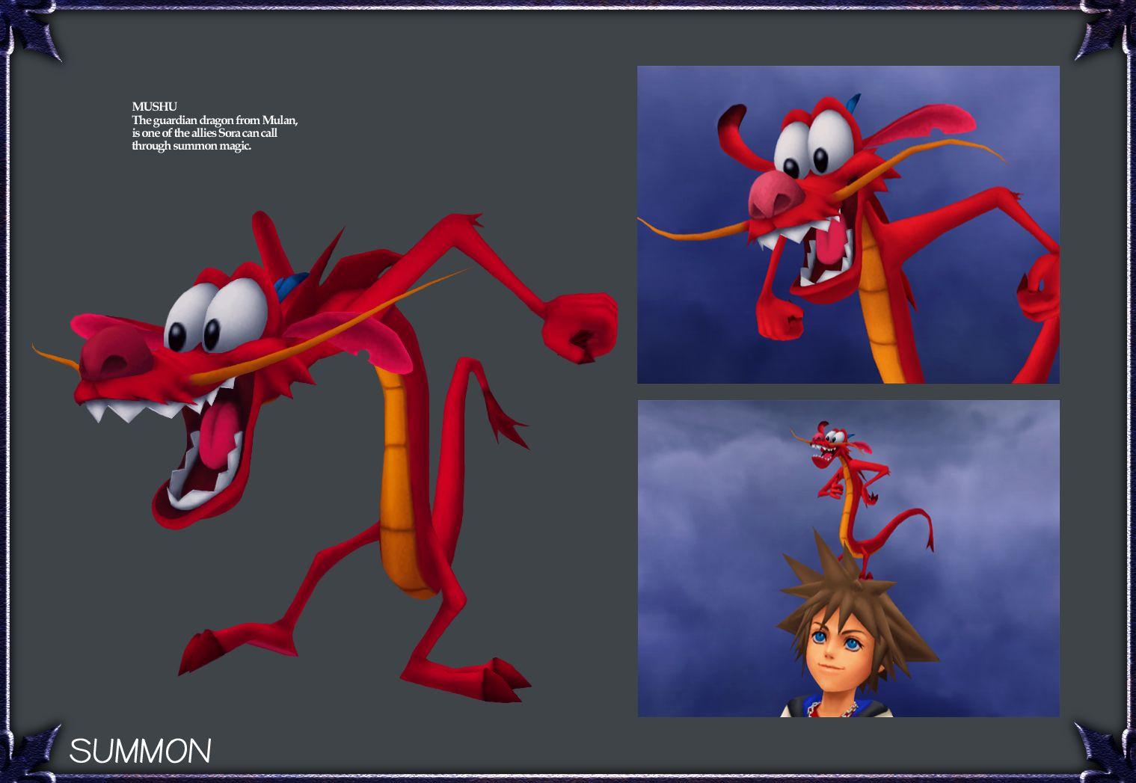Open the screenshot of Sora with Mushu

[x=847, y=558]
